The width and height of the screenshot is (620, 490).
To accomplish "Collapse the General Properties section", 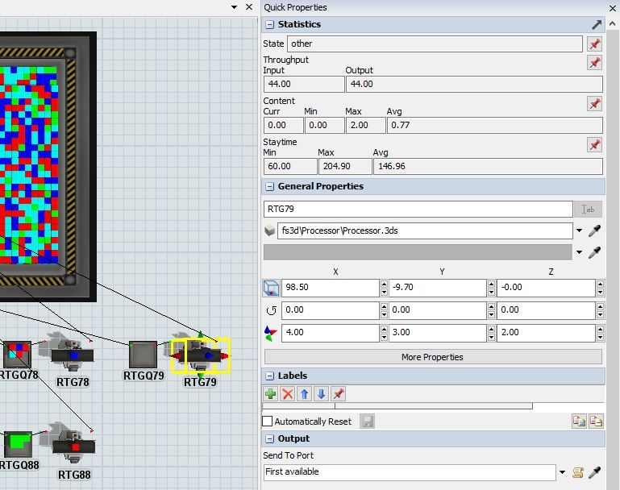I will click(269, 186).
